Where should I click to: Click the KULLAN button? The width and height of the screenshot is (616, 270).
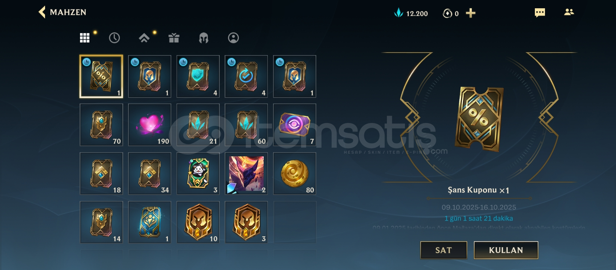pos(506,250)
